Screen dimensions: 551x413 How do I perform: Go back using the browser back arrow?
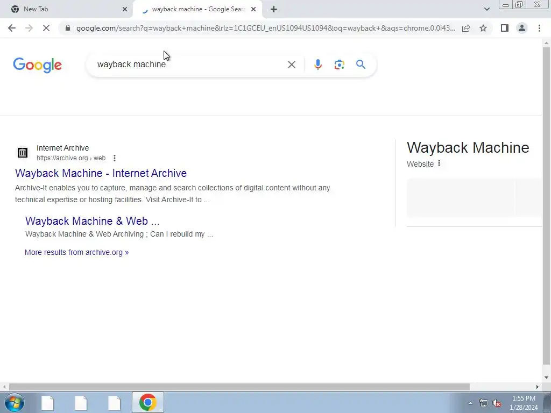12,28
